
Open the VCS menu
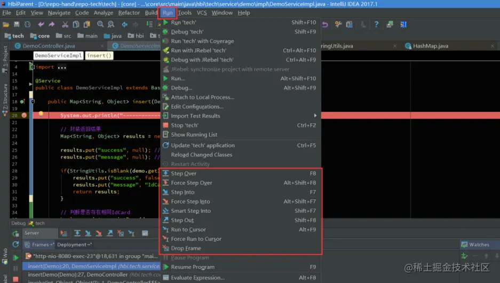202,13
